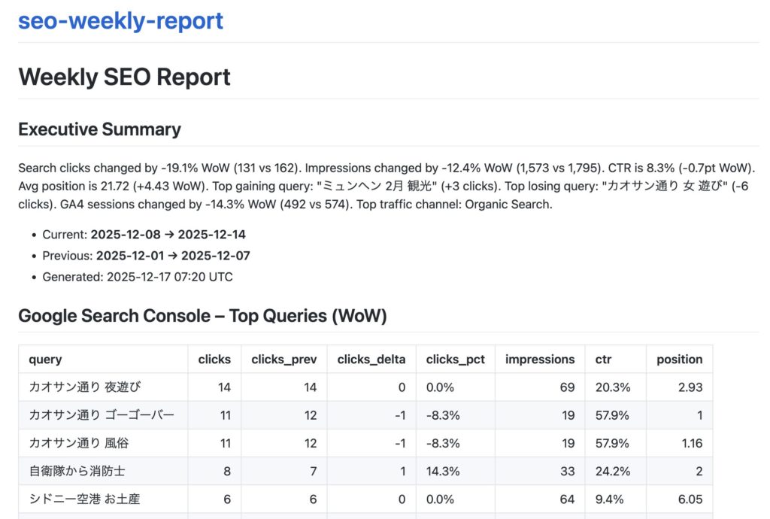770x519 pixels.
Task: Click the 'clicks' column header
Action: [214, 360]
